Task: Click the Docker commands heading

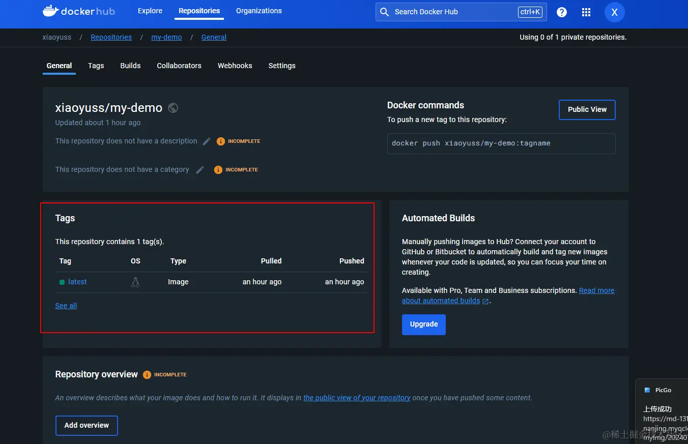Action: 425,105
